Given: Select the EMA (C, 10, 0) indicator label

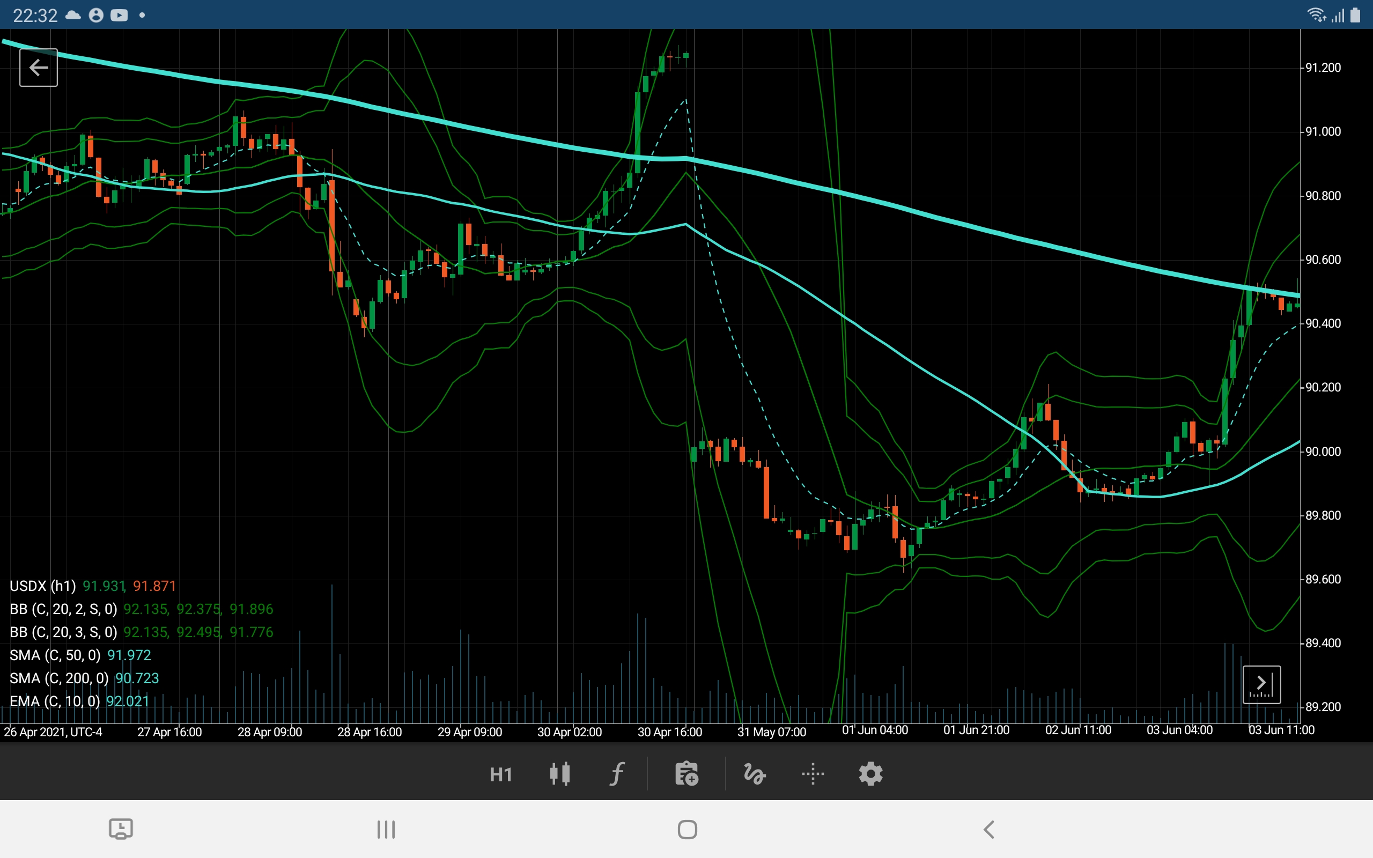Looking at the screenshot, I should pyautogui.click(x=55, y=701).
